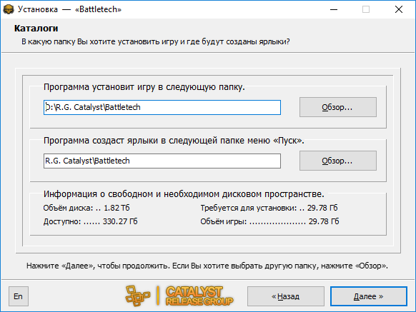Click the Доступно 330.27 Гб free space label
The width and height of the screenshot is (416, 312).
click(91, 221)
